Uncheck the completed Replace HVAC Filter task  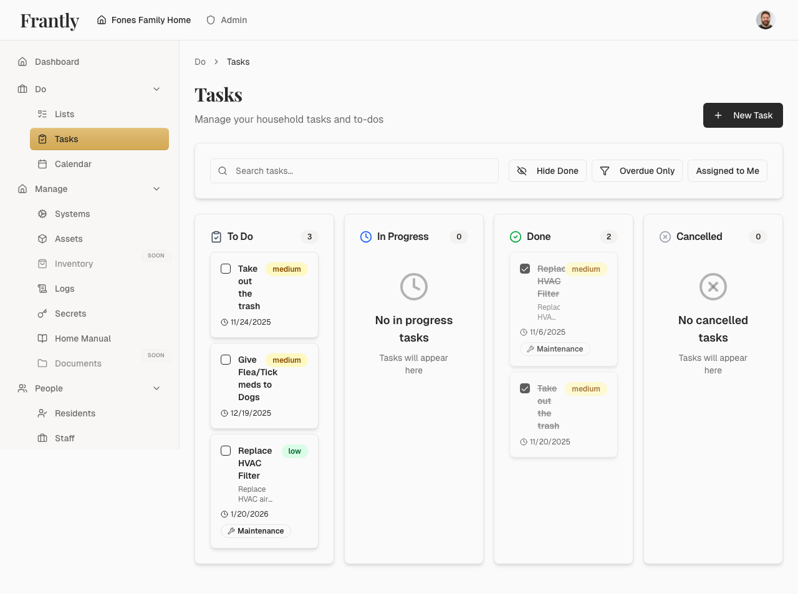526,269
